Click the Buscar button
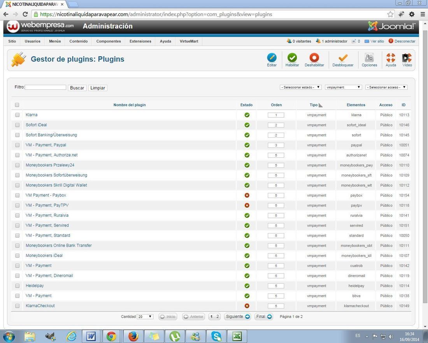Image resolution: width=428 pixels, height=343 pixels. pyautogui.click(x=77, y=88)
